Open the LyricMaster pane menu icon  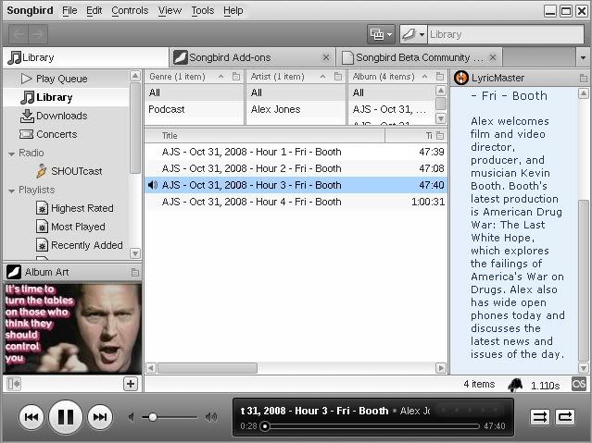click(584, 78)
